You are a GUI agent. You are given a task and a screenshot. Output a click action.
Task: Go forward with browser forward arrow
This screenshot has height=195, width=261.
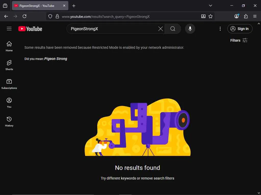coord(15,16)
